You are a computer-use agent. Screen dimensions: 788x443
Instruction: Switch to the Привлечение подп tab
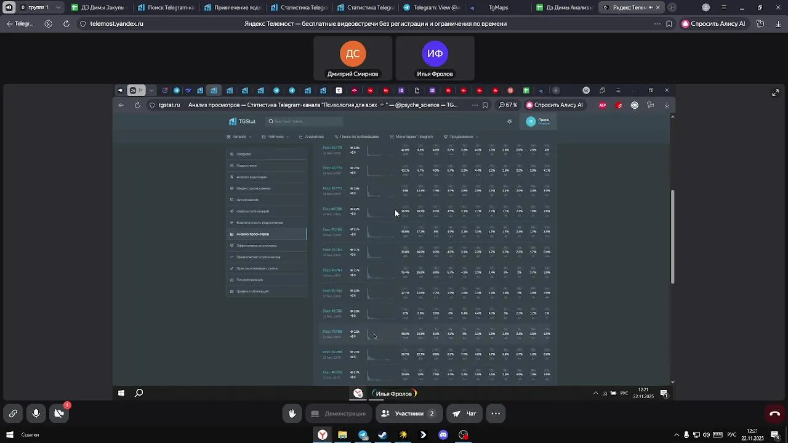pos(231,7)
